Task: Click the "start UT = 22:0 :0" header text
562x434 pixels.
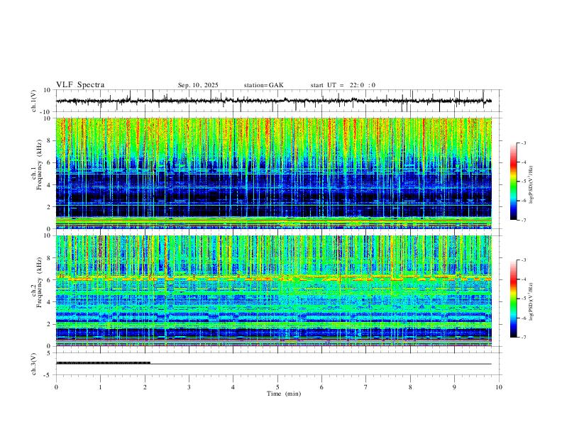Action: tap(343, 85)
